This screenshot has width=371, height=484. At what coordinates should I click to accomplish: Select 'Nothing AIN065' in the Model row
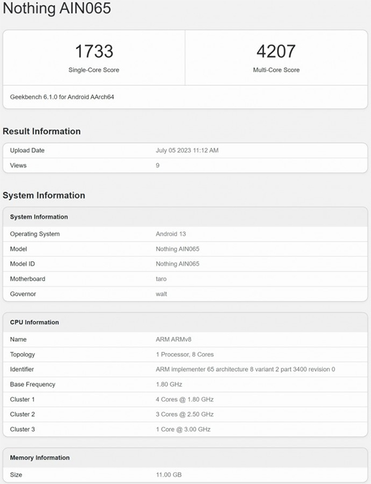tap(177, 248)
